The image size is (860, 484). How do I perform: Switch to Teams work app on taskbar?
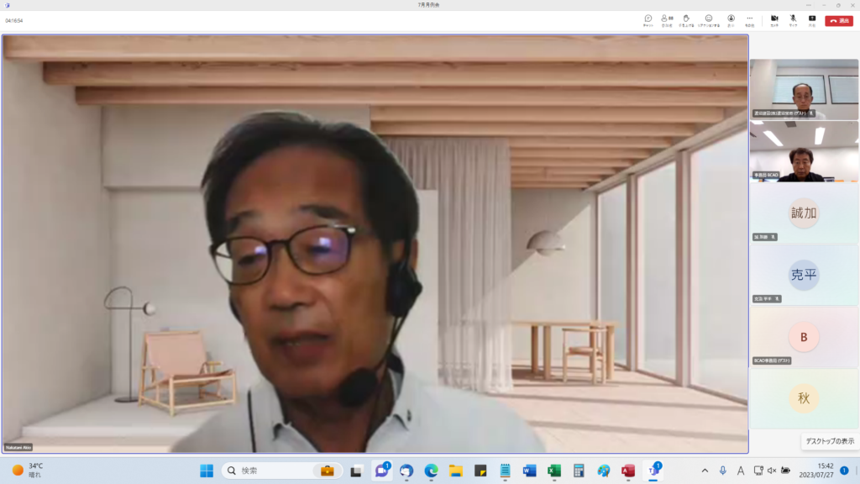click(653, 471)
